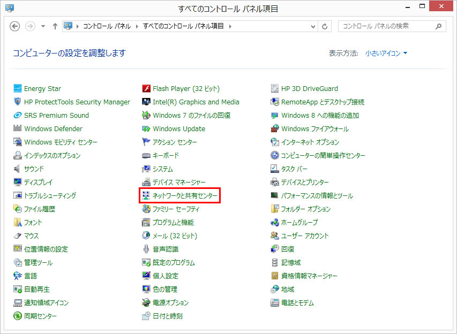This screenshot has height=334, width=457.
Task: Open the 表示方法 小さいアイコン dropdown
Action: pos(386,54)
